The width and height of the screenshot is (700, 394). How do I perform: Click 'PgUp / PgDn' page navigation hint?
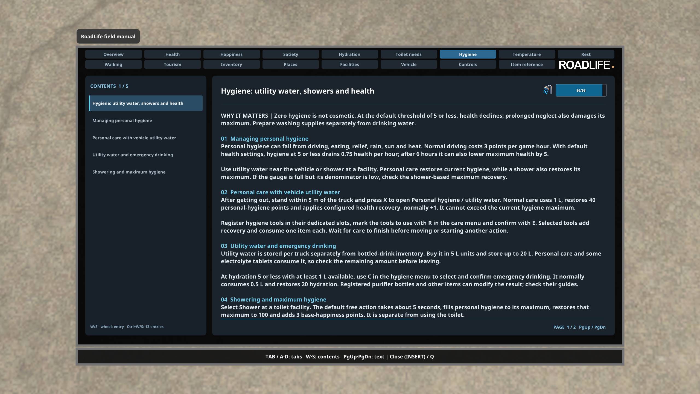coord(592,327)
